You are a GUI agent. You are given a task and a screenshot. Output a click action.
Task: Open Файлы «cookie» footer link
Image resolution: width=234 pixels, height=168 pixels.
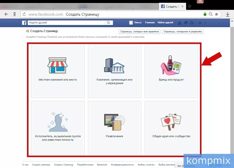(146, 164)
